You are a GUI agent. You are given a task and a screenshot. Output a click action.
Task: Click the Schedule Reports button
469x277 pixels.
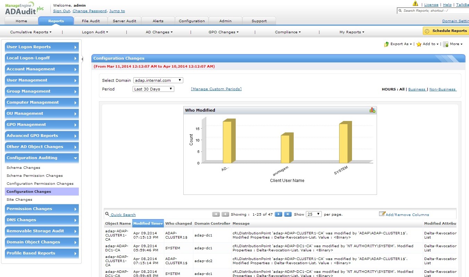[x=446, y=31]
